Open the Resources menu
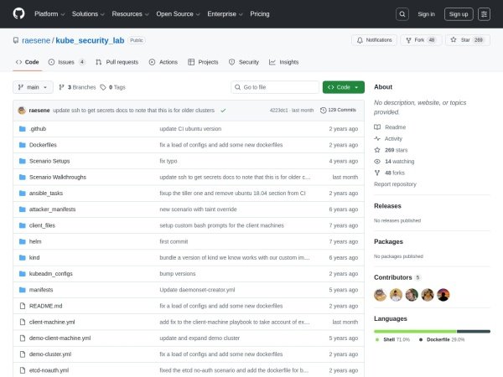This screenshot has width=503, height=377. [x=130, y=14]
